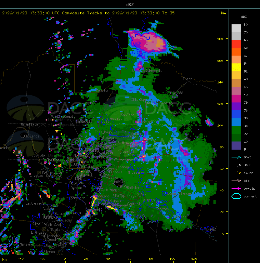Click the 'Capdevila' map label
Viewport: 260px width, 263px height.
click(84, 122)
